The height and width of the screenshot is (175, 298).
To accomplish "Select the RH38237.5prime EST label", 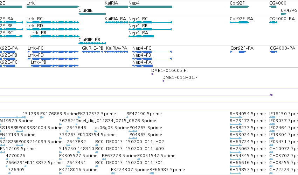I will (x=248, y=128).
